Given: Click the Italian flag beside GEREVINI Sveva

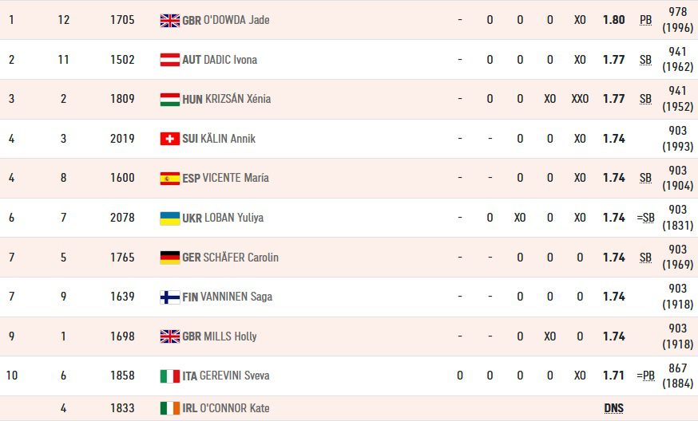Looking at the screenshot, I should (x=170, y=376).
